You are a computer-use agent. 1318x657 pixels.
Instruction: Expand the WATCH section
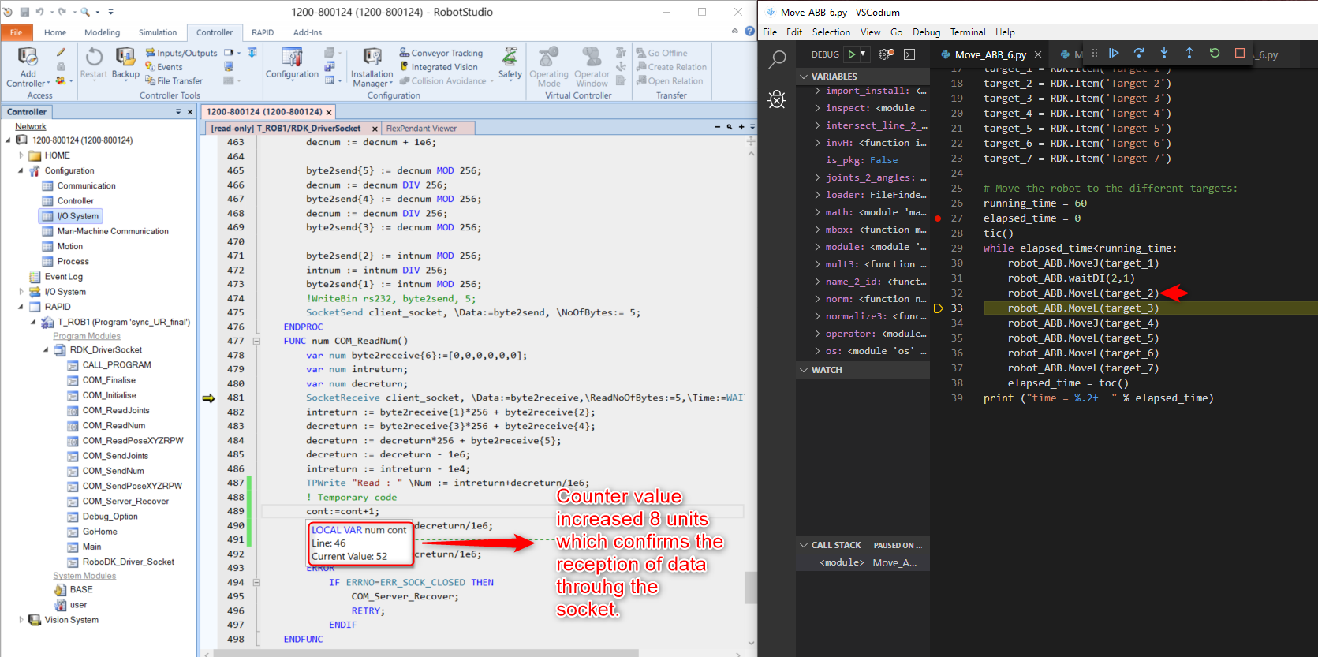[804, 370]
